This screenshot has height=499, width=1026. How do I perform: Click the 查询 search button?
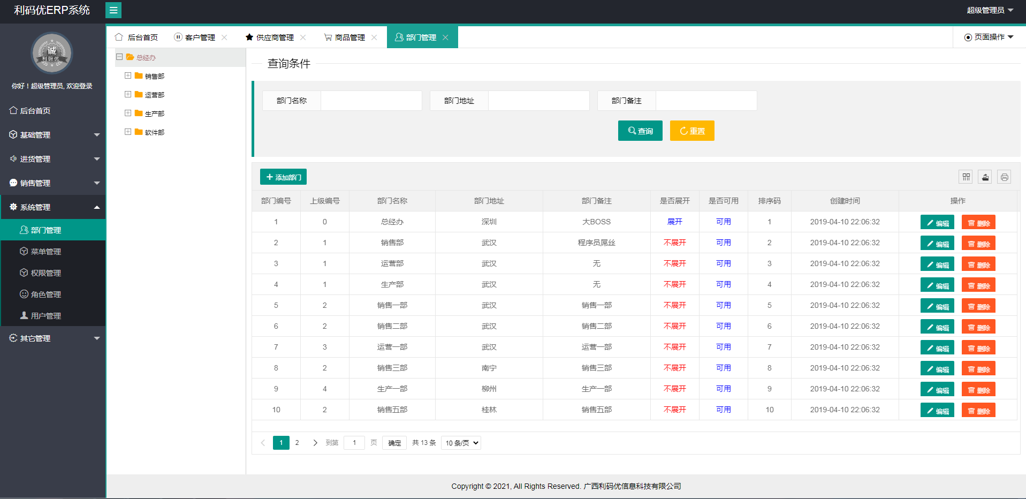pyautogui.click(x=640, y=131)
